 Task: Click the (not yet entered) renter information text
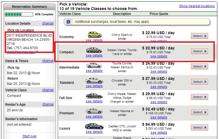click(19, 125)
